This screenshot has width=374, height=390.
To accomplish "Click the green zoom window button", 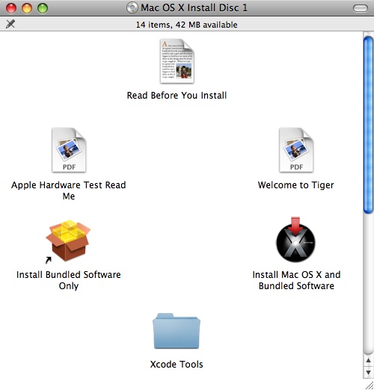I will [43, 8].
